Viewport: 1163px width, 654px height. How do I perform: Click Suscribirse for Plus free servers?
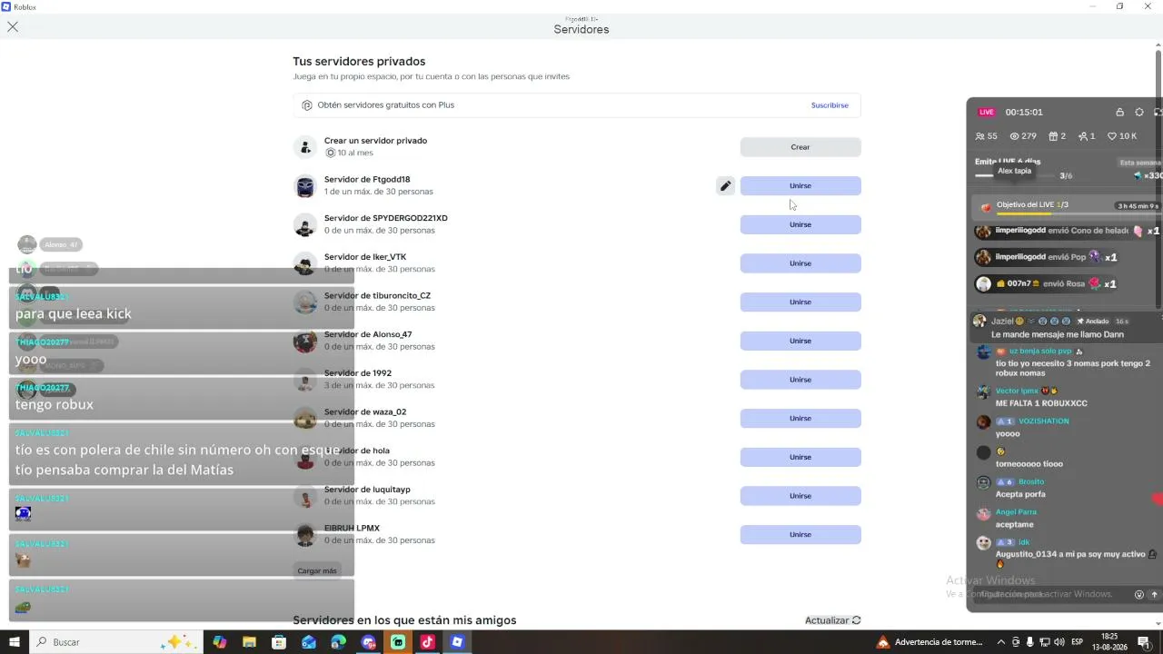830,105
